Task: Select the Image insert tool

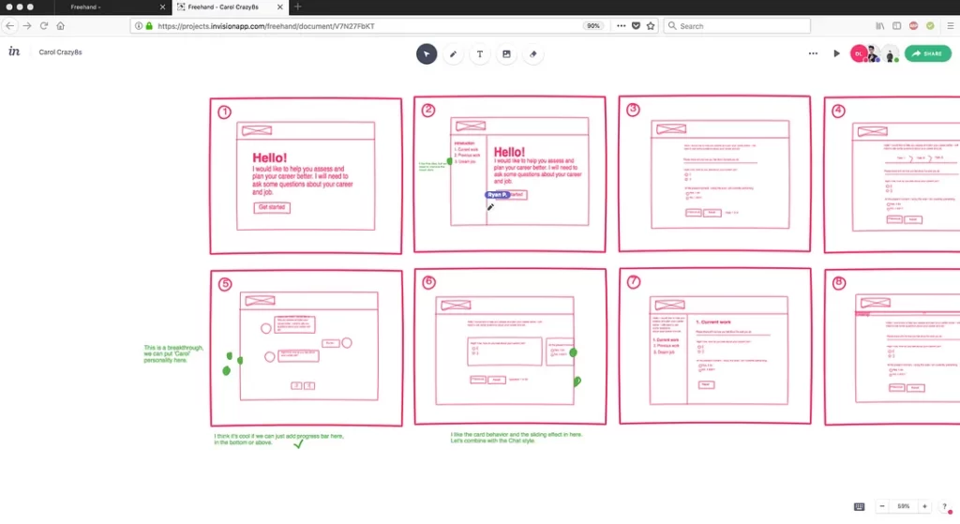Action: coord(506,53)
